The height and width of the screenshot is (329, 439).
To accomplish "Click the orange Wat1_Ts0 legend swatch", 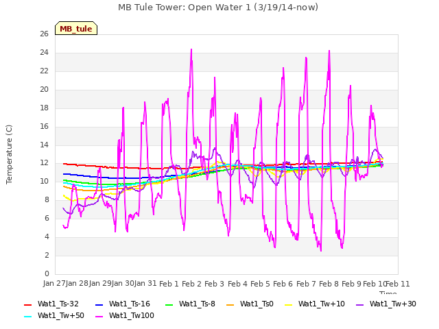I will click(230, 304).
